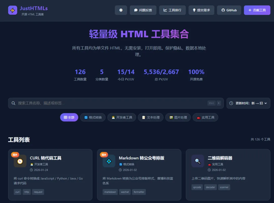Click the curl tag
The height and width of the screenshot is (203, 274).
point(18,192)
